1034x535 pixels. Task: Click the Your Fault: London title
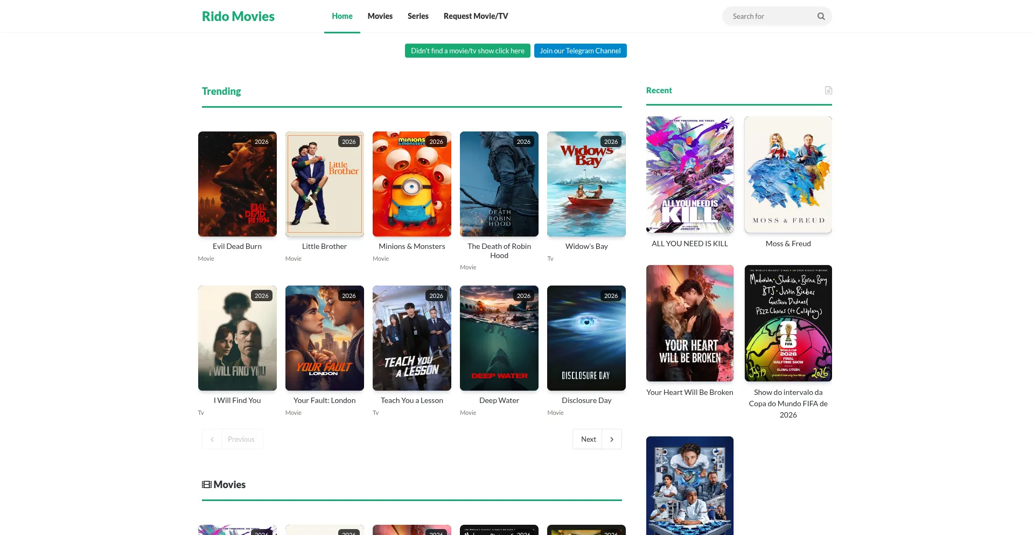click(x=325, y=400)
